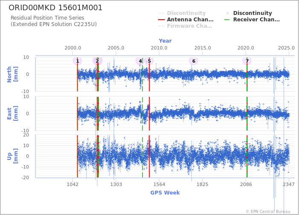Image resolution: width=299 pixels, height=215 pixels.
Task: Toggle Receiver Change legend entry
Action: [252, 20]
